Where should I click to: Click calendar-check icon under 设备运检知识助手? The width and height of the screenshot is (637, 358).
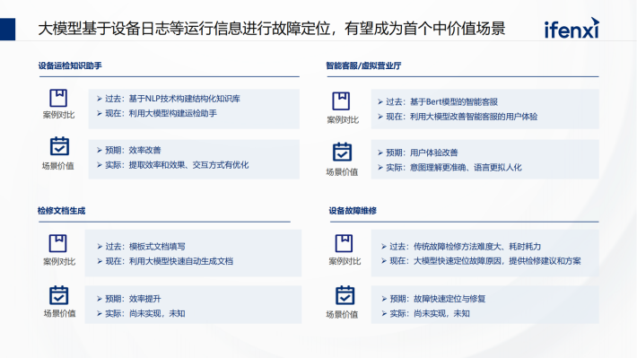point(59,146)
